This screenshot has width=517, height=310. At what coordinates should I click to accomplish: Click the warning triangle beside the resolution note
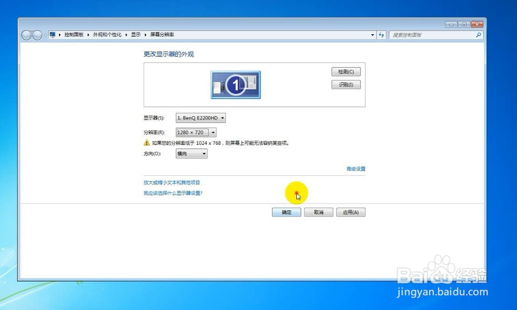point(147,143)
